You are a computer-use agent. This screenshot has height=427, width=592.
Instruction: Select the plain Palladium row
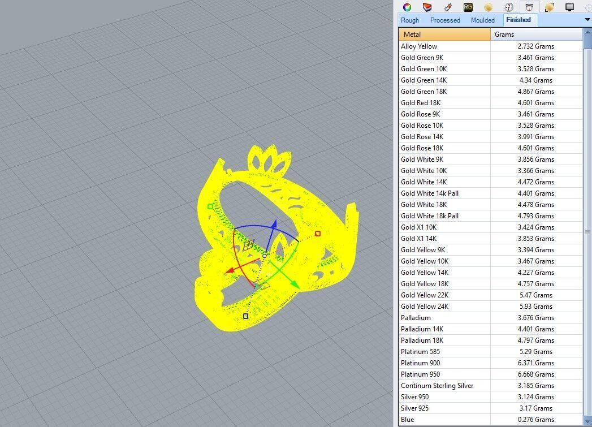coord(490,318)
